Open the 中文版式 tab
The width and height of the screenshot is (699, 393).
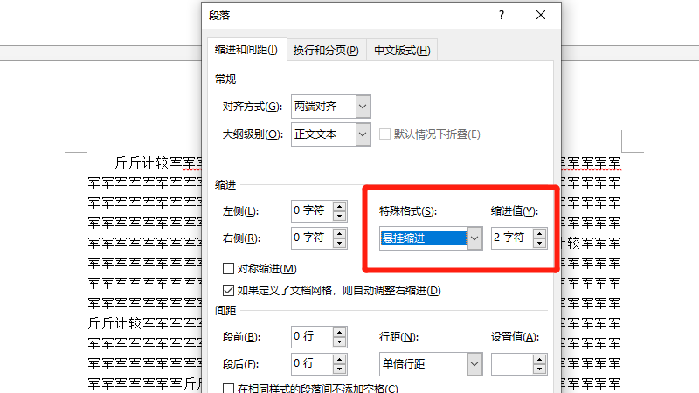(x=402, y=51)
